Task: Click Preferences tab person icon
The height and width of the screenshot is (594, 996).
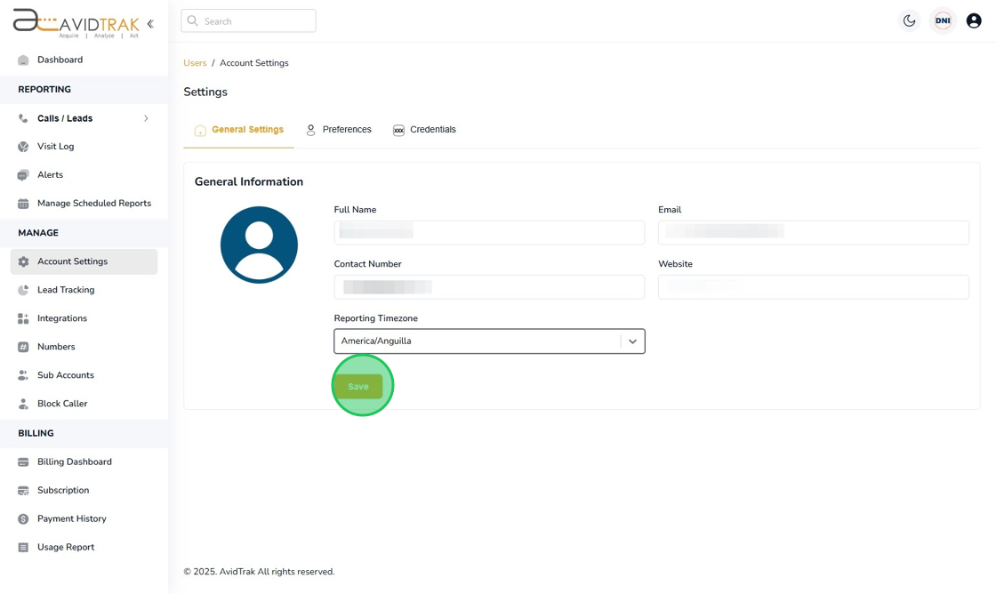Action: coord(310,130)
